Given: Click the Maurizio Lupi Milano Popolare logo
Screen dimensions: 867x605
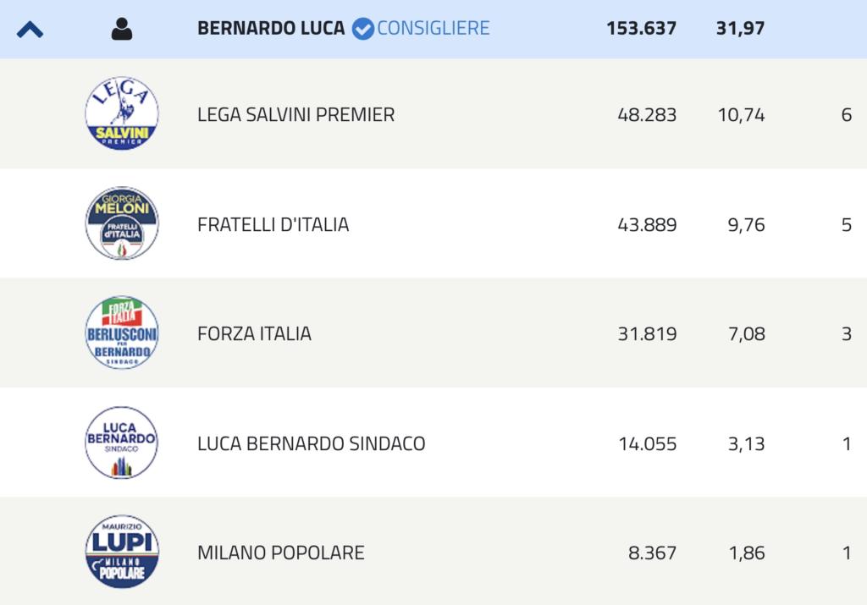Looking at the screenshot, I should [122, 552].
